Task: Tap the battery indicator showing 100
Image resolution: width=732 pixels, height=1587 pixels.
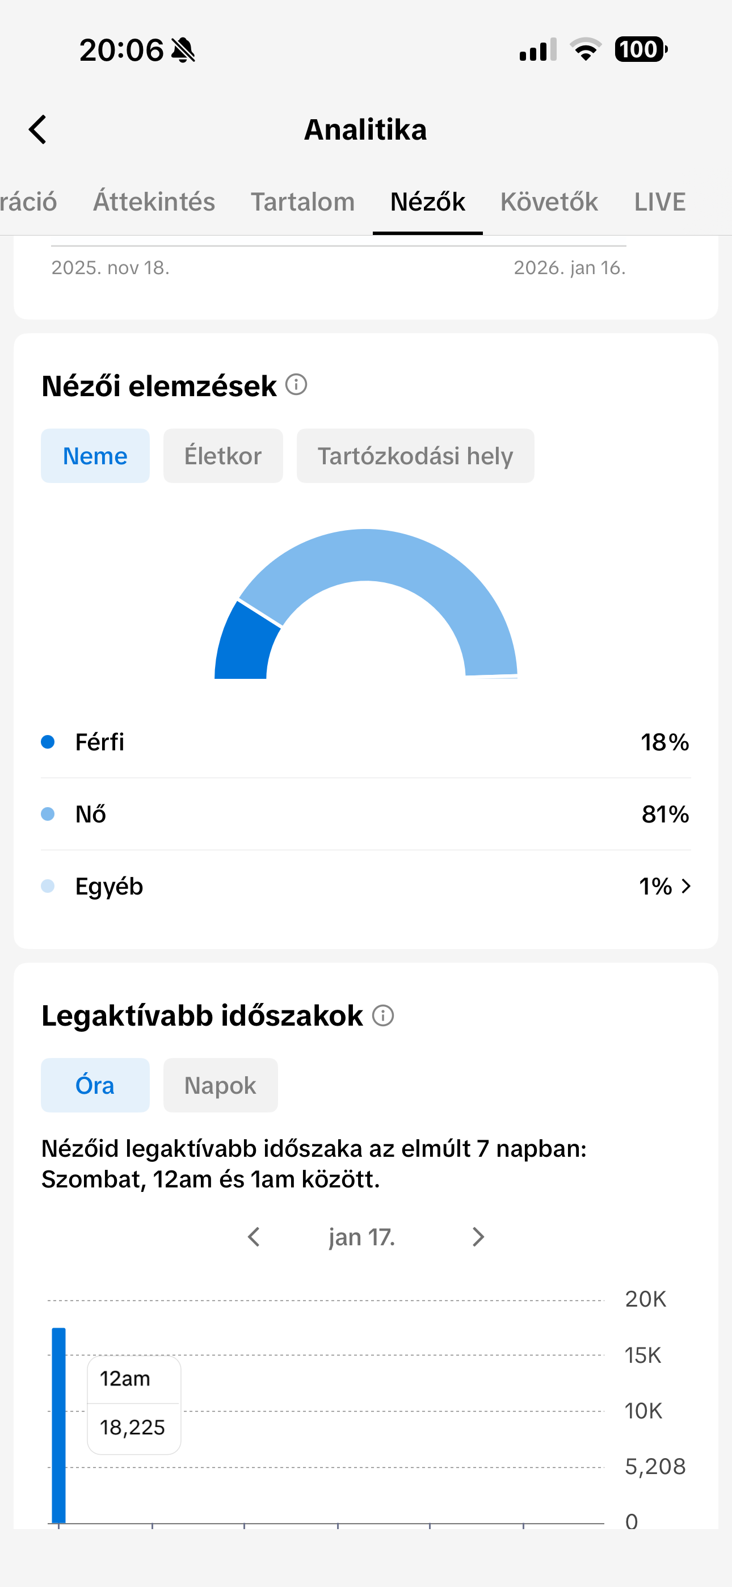Action: click(640, 52)
